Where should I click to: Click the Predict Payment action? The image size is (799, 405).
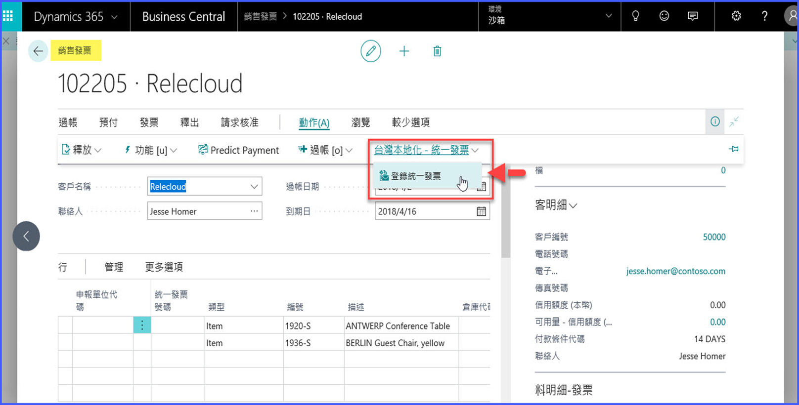[238, 150]
